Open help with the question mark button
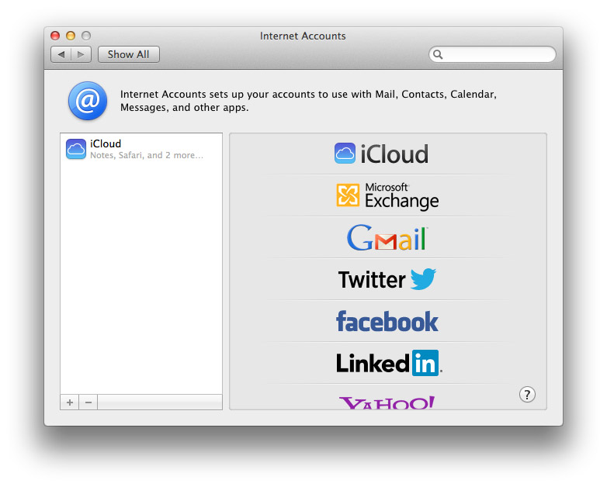Image resolution: width=607 pixels, height=487 pixels. [x=527, y=395]
